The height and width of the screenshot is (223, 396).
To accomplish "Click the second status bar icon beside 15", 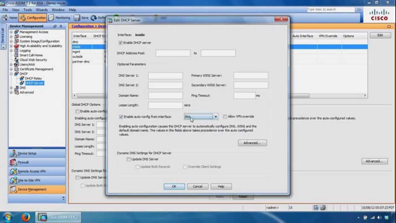I will [x=323, y=208].
